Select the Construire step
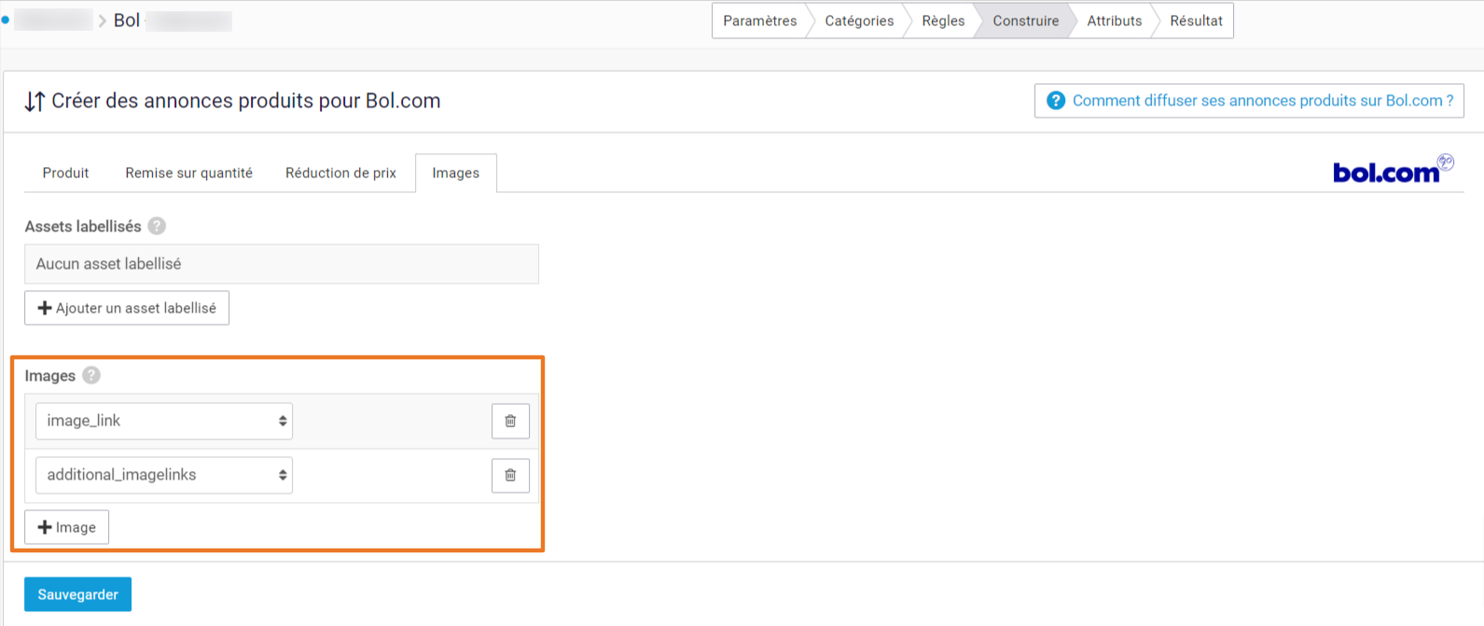The image size is (1484, 626). point(1025,21)
